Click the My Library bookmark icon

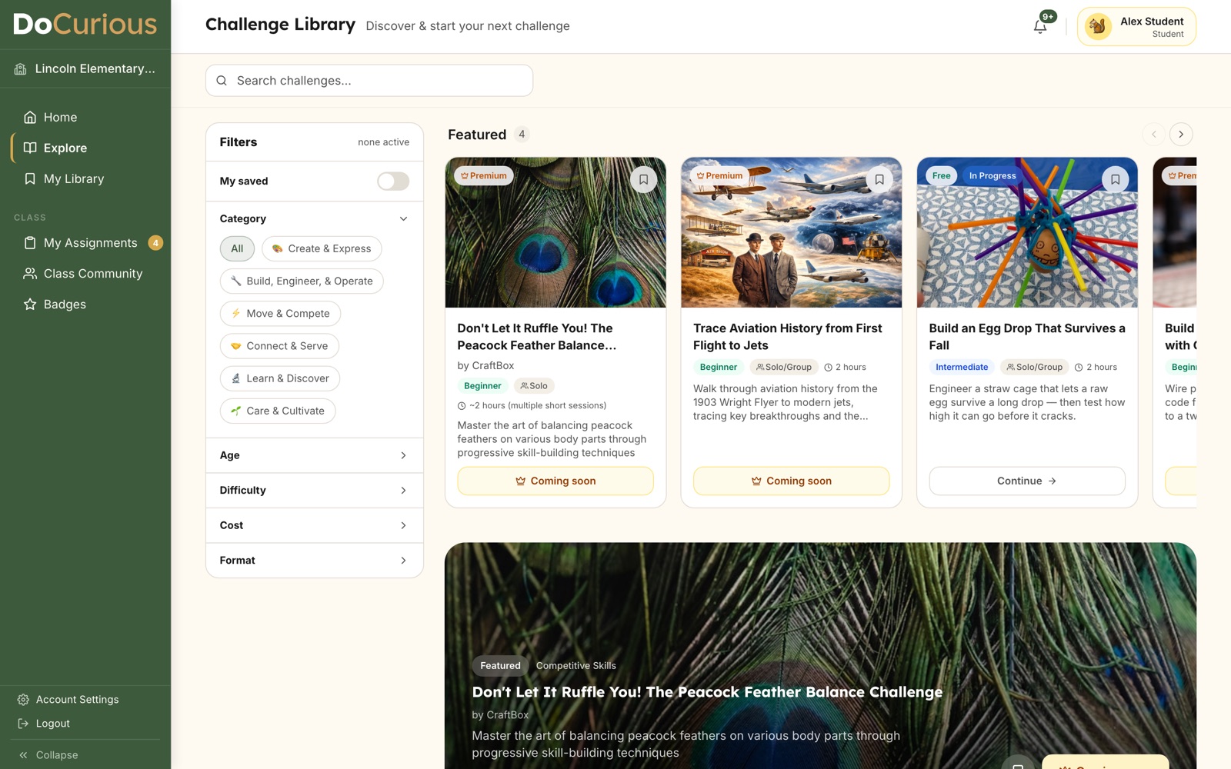(x=30, y=178)
